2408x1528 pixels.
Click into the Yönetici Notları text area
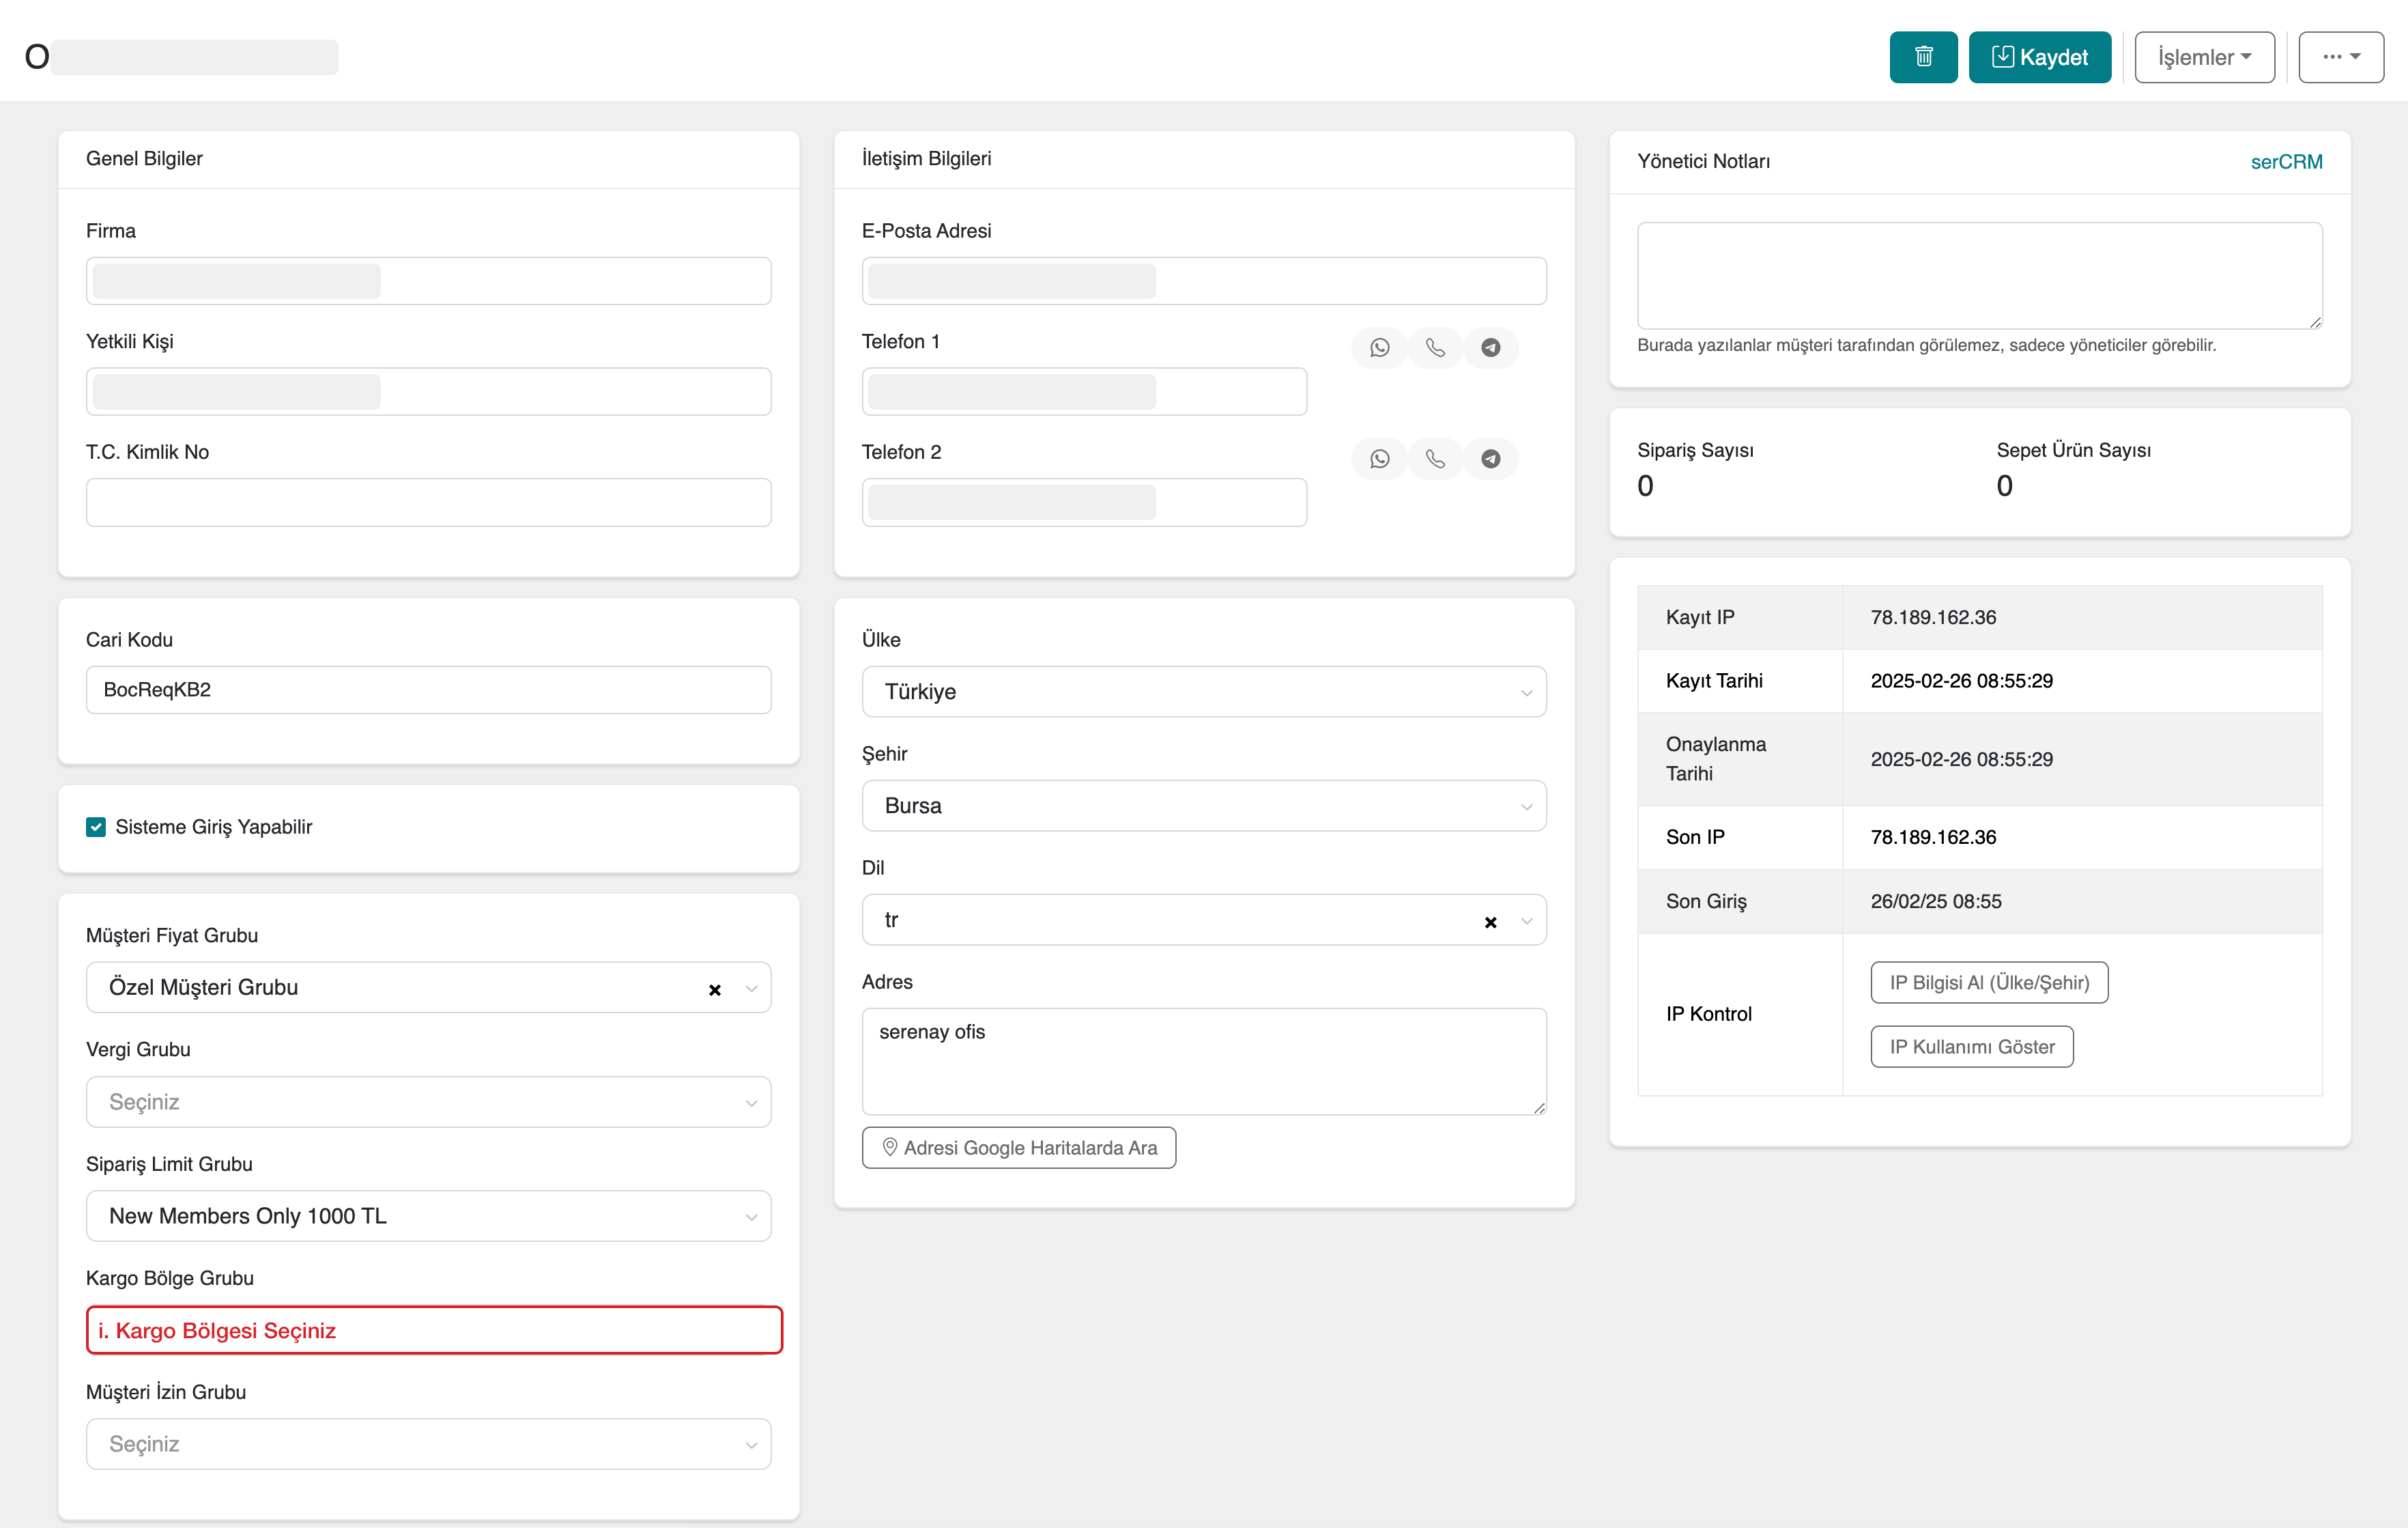1978,275
